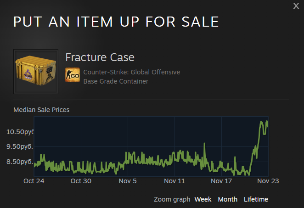Click the CS:GO game icon
This screenshot has height=208, width=304.
point(73,75)
